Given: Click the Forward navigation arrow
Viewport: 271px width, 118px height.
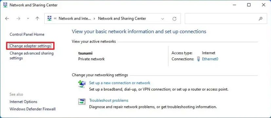Looking at the screenshot, I should pyautogui.click(x=18, y=19).
